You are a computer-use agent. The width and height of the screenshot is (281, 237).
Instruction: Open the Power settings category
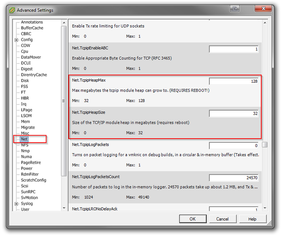coord(26,168)
